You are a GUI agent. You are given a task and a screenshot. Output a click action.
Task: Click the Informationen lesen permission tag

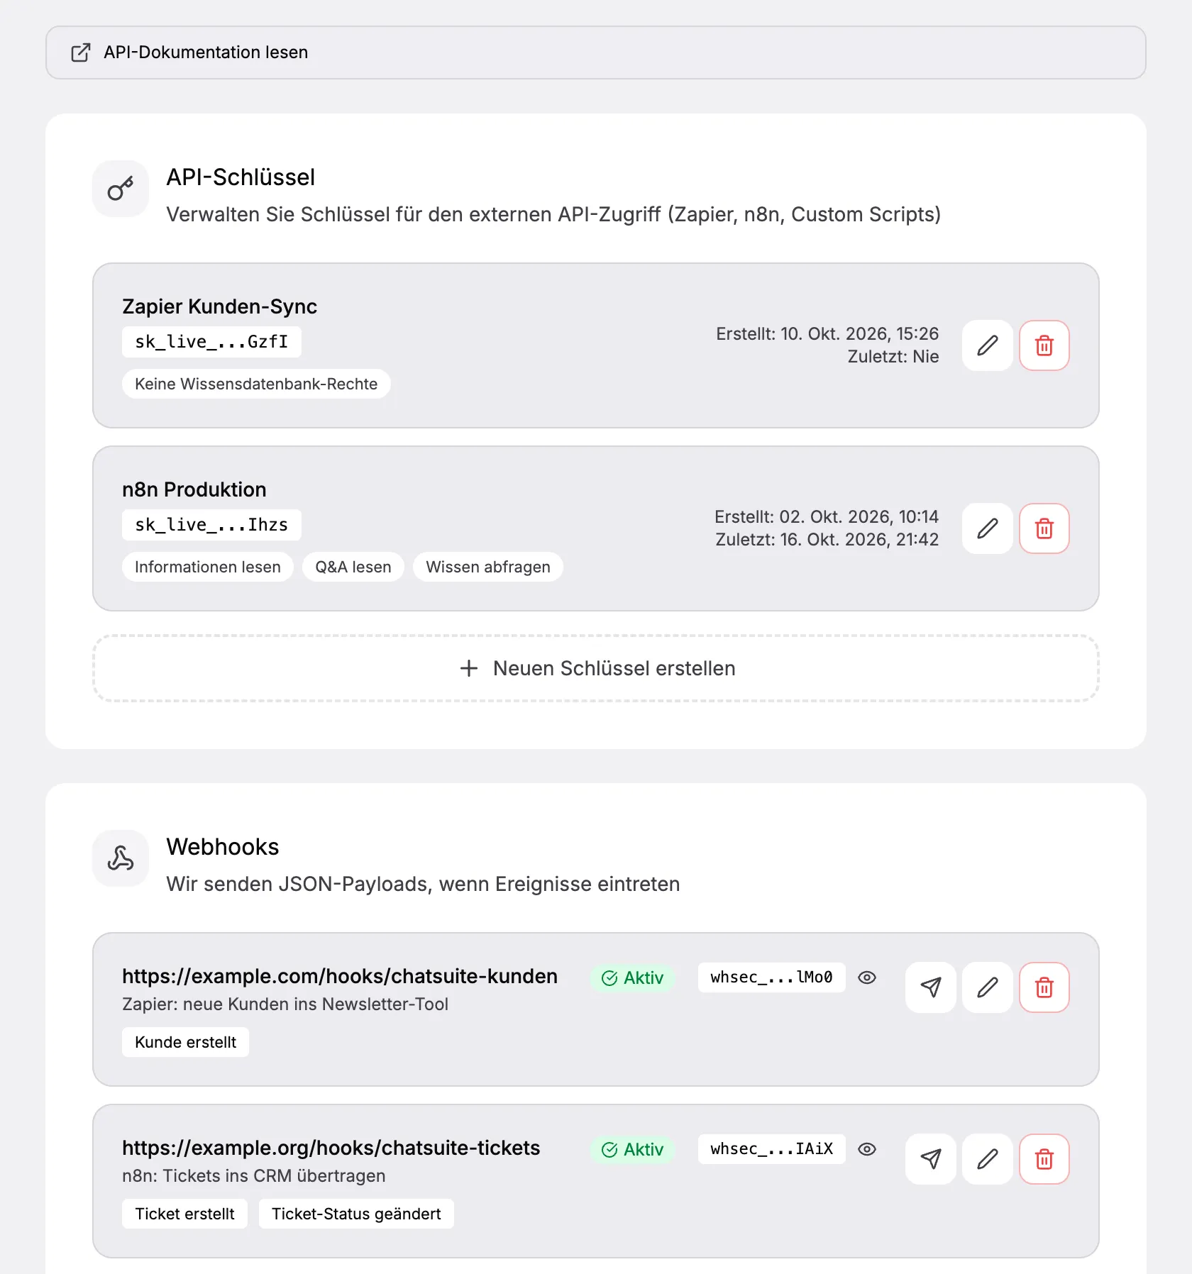point(208,567)
